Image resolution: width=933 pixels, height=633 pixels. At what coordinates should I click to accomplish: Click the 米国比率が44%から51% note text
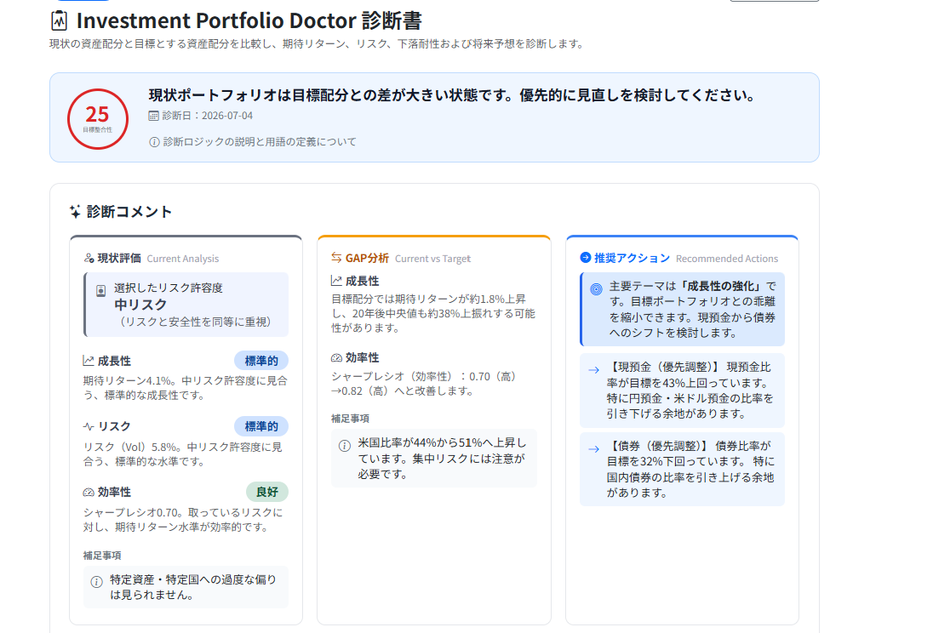[442, 458]
